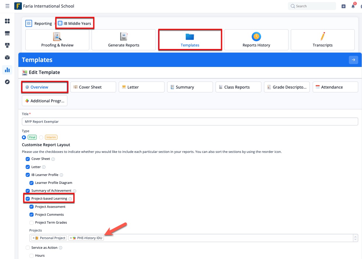
Task: Click the compass icon in sidebar
Action: click(7, 82)
